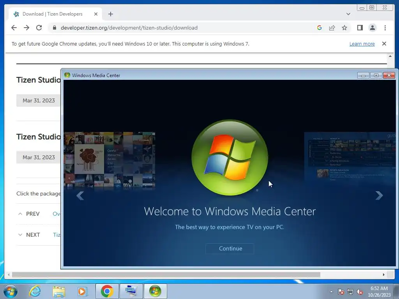Viewport: 399px width, 299px height.
Task: Open Chrome side panel
Action: [360, 28]
